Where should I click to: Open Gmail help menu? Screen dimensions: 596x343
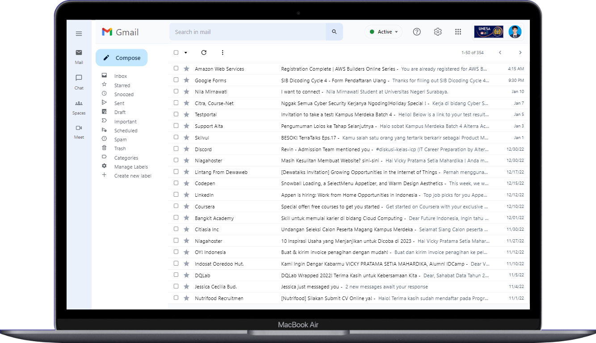(416, 31)
